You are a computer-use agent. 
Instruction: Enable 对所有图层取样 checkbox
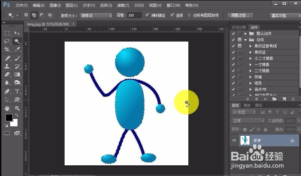[x=189, y=15]
